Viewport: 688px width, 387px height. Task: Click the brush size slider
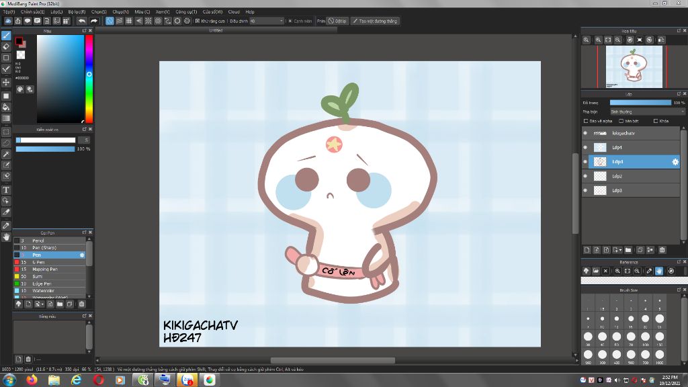coord(46,140)
